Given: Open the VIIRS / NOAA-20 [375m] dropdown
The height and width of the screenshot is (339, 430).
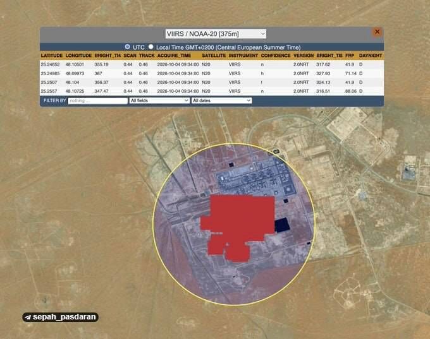Looking at the screenshot, I should click(x=216, y=34).
